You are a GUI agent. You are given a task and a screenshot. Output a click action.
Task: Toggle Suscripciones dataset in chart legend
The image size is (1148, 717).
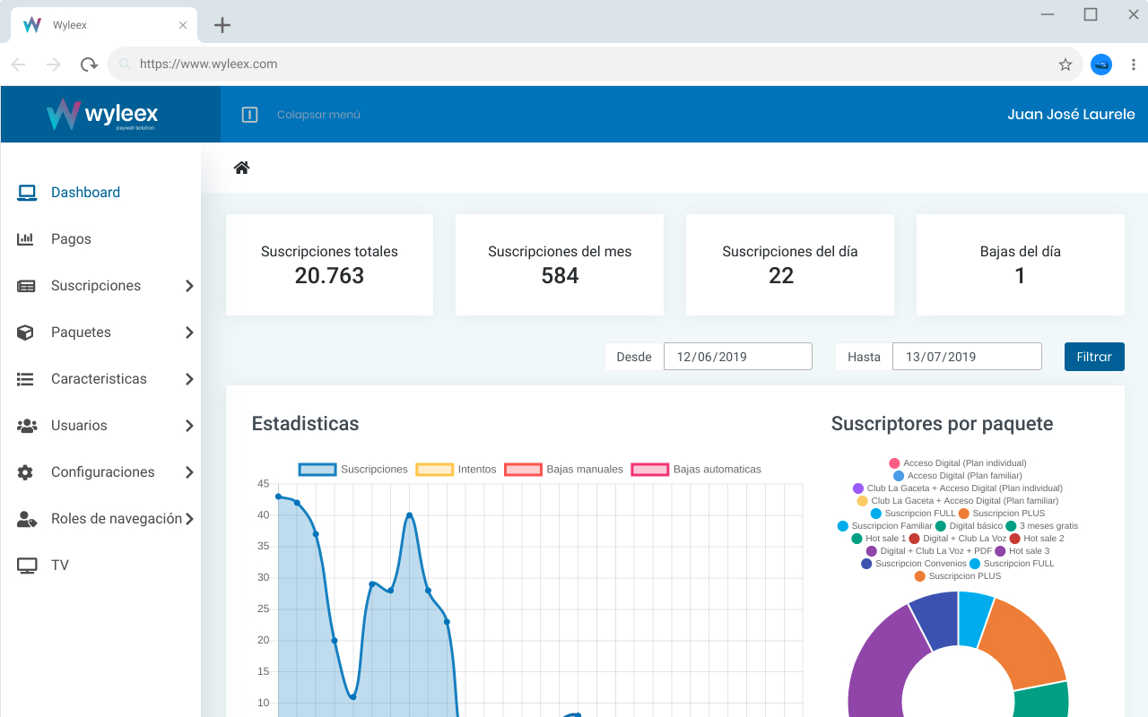(353, 470)
